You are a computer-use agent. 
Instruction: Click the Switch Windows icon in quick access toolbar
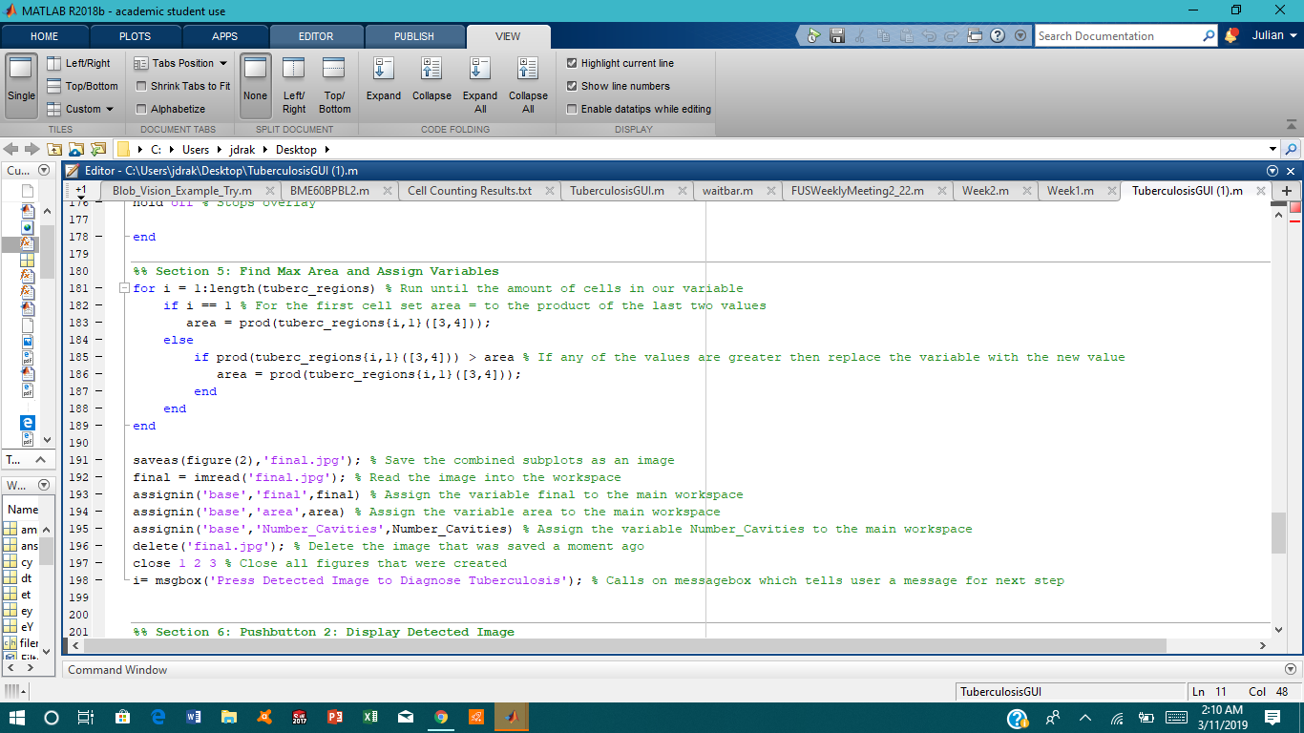975,36
